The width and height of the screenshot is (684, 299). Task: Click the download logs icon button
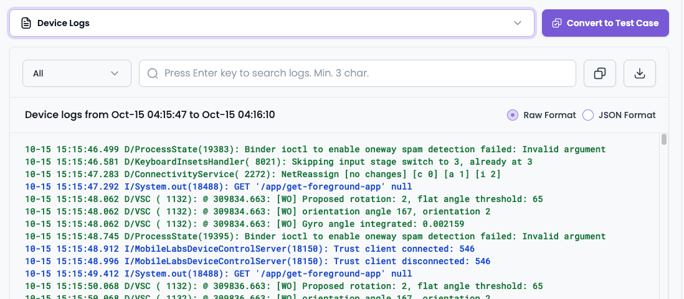pyautogui.click(x=640, y=73)
